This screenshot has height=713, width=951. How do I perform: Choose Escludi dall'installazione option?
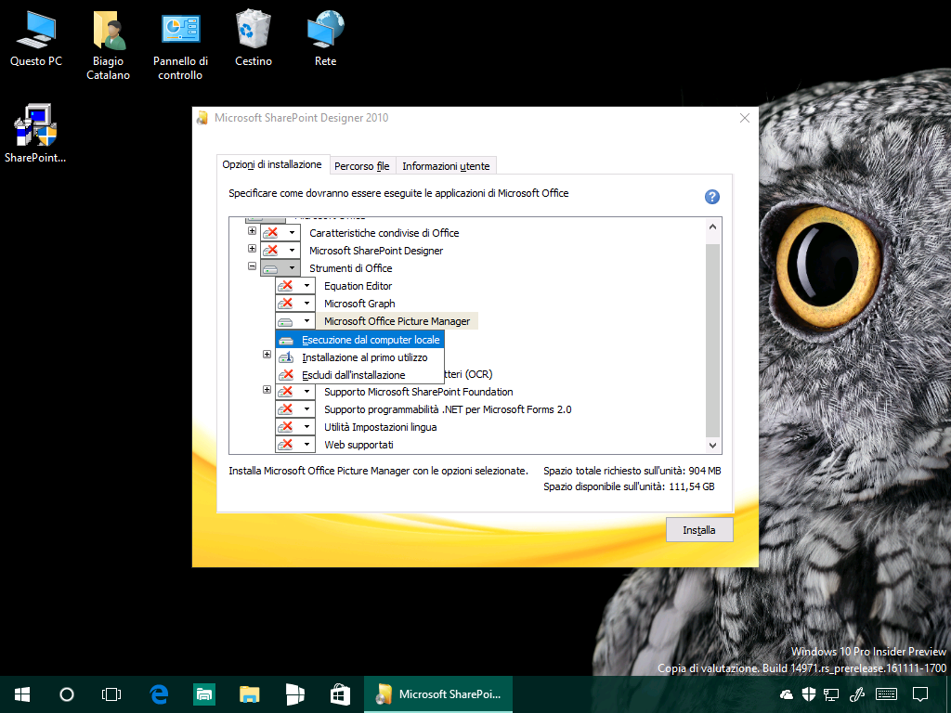coord(360,375)
